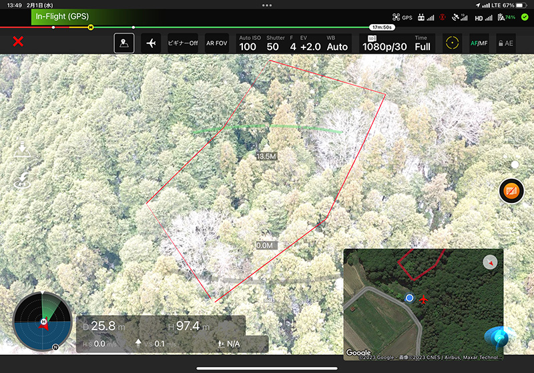Tap the radar attitude indicator
This screenshot has width=534, height=373.
pyautogui.click(x=43, y=322)
